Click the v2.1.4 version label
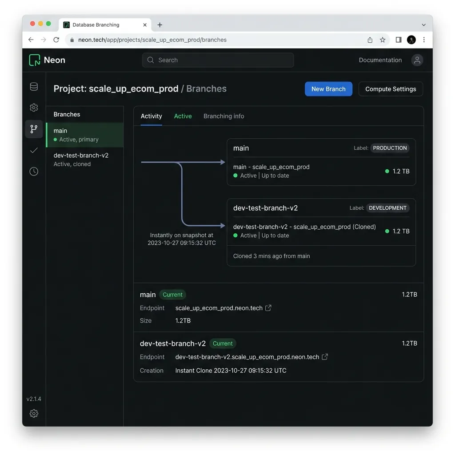The height and width of the screenshot is (455, 455). pyautogui.click(x=34, y=399)
